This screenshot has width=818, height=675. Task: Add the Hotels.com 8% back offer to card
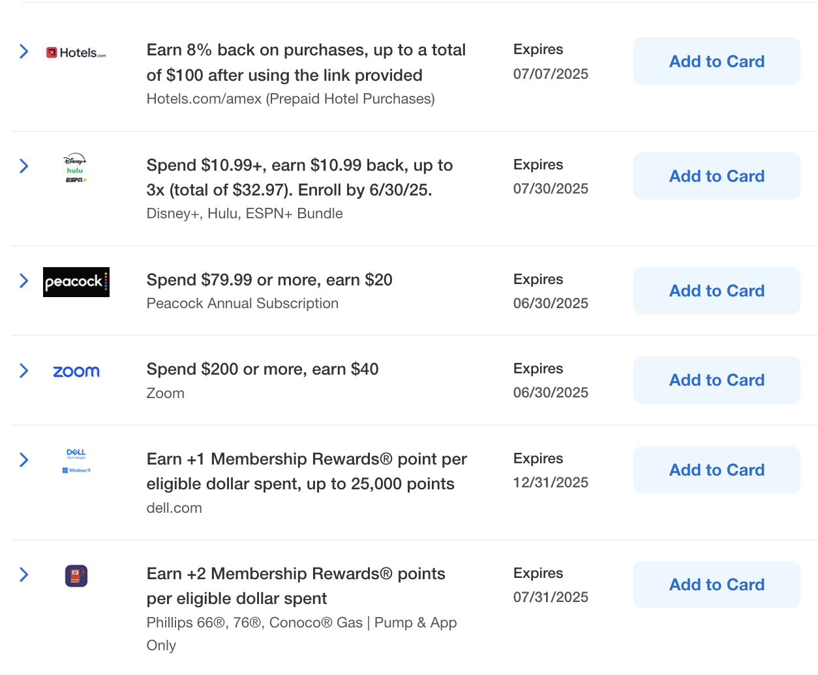pos(716,61)
